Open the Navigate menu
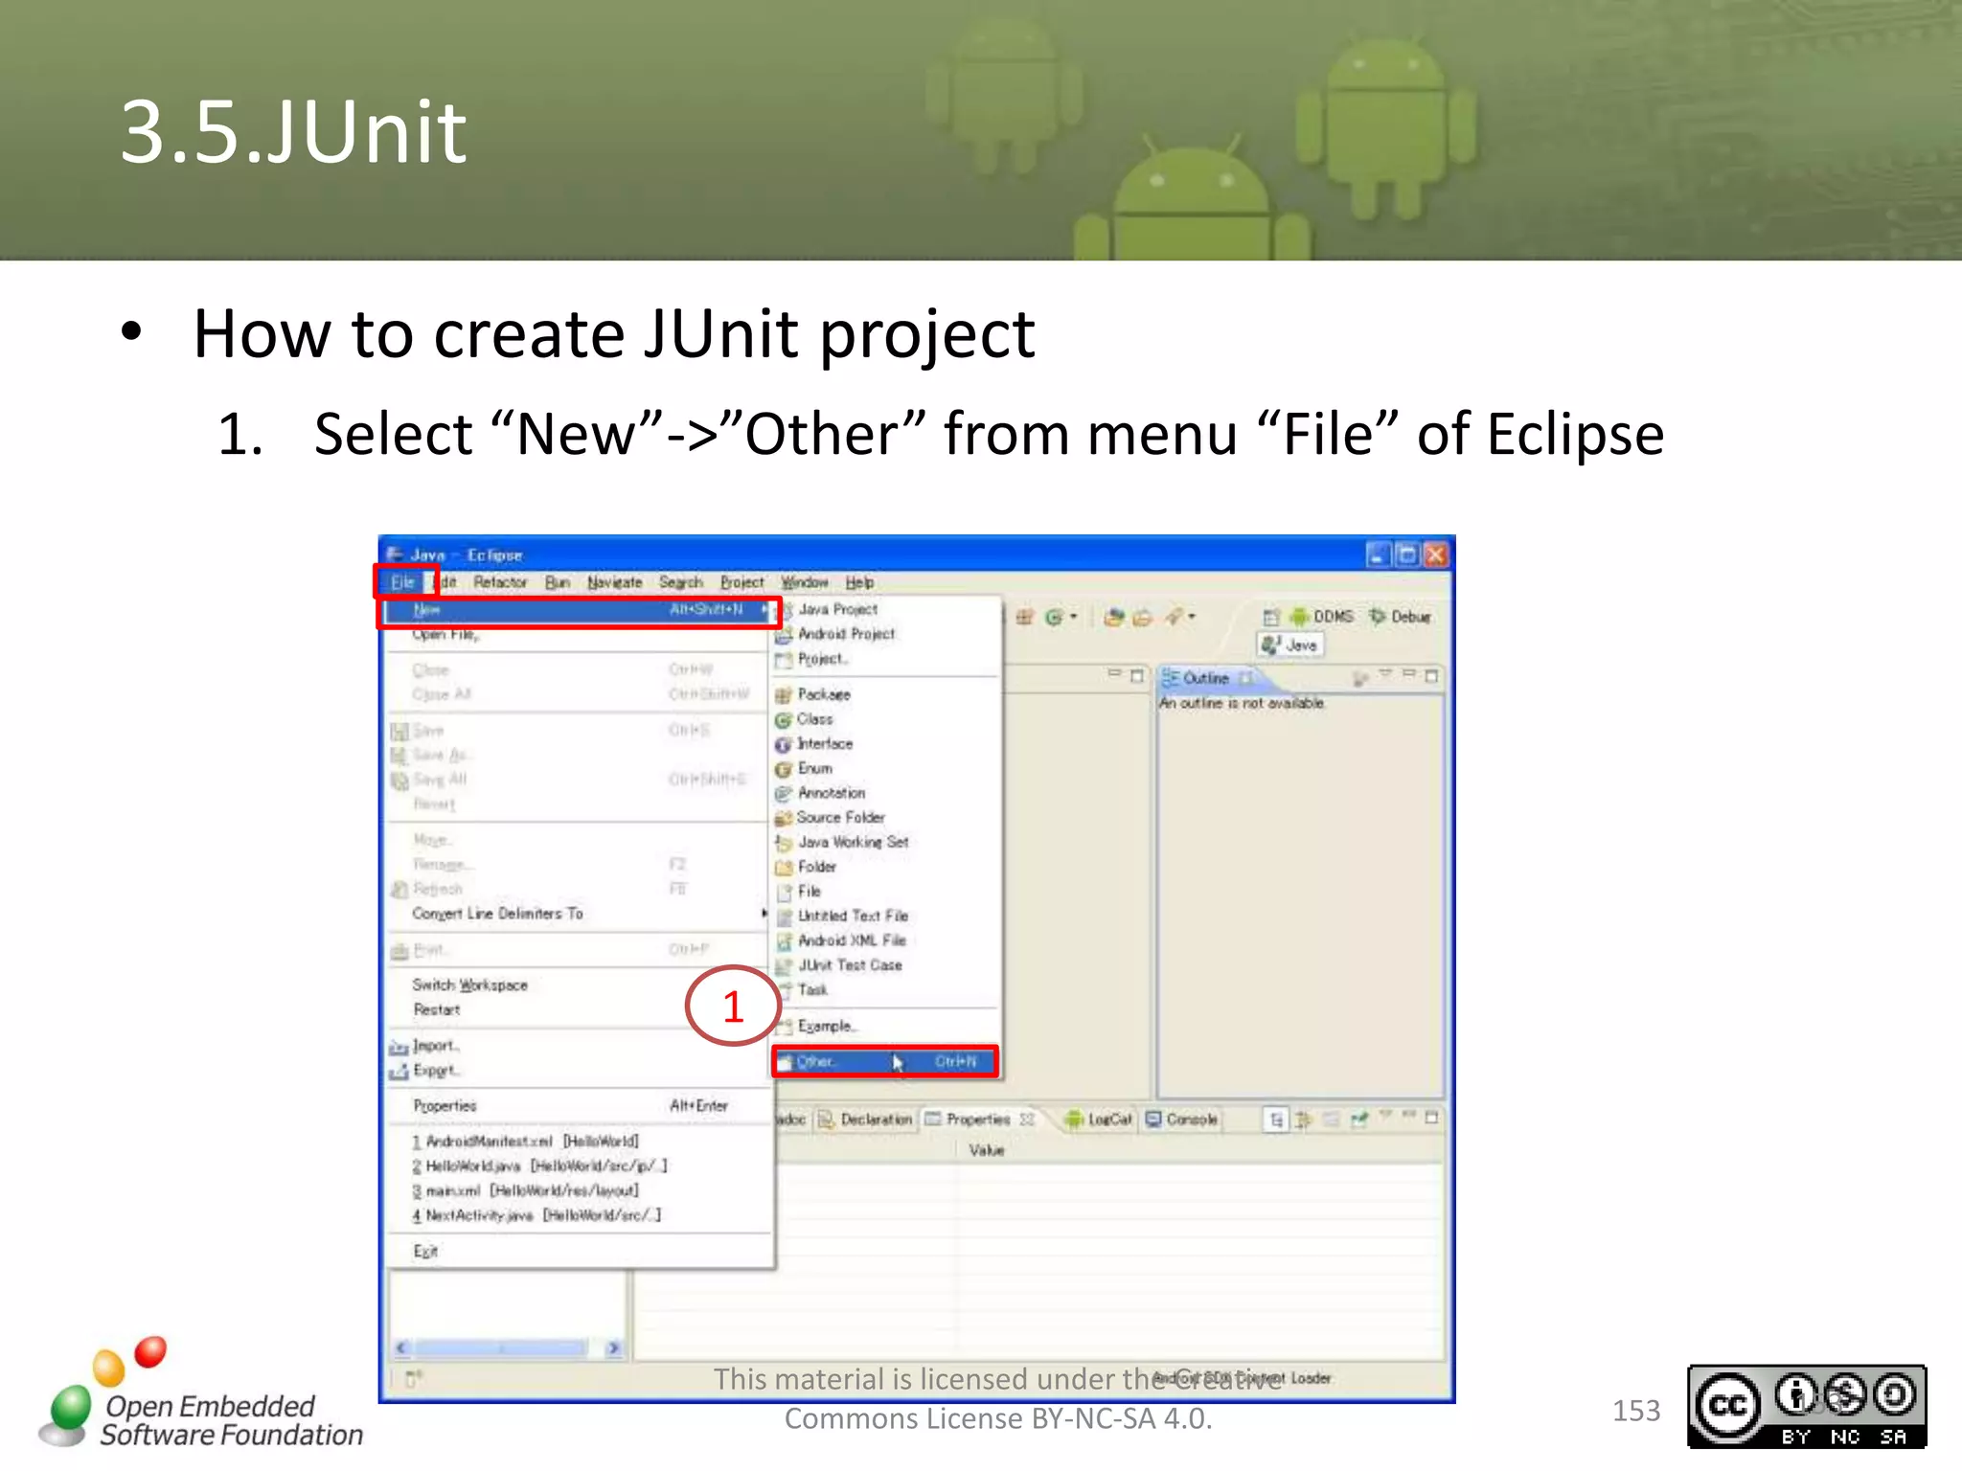 click(x=615, y=581)
